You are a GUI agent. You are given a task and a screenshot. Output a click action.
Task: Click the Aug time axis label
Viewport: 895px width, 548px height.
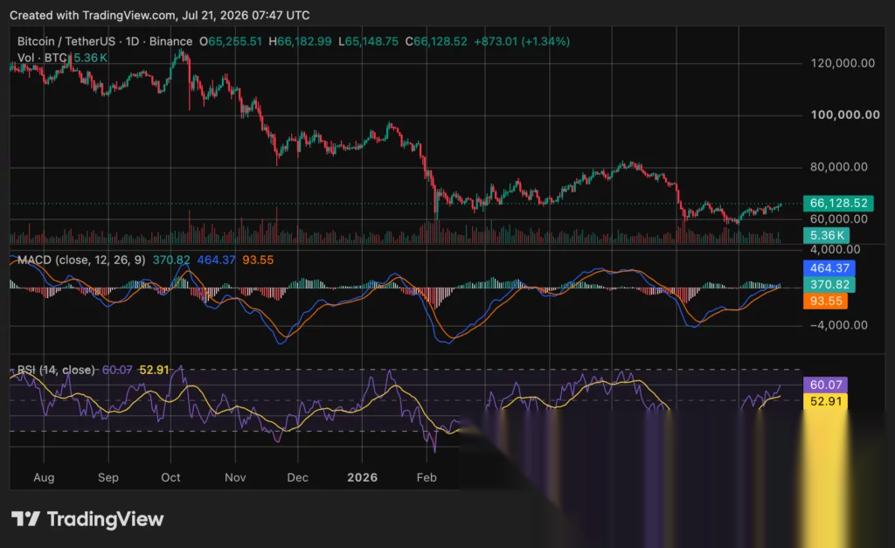tap(44, 477)
